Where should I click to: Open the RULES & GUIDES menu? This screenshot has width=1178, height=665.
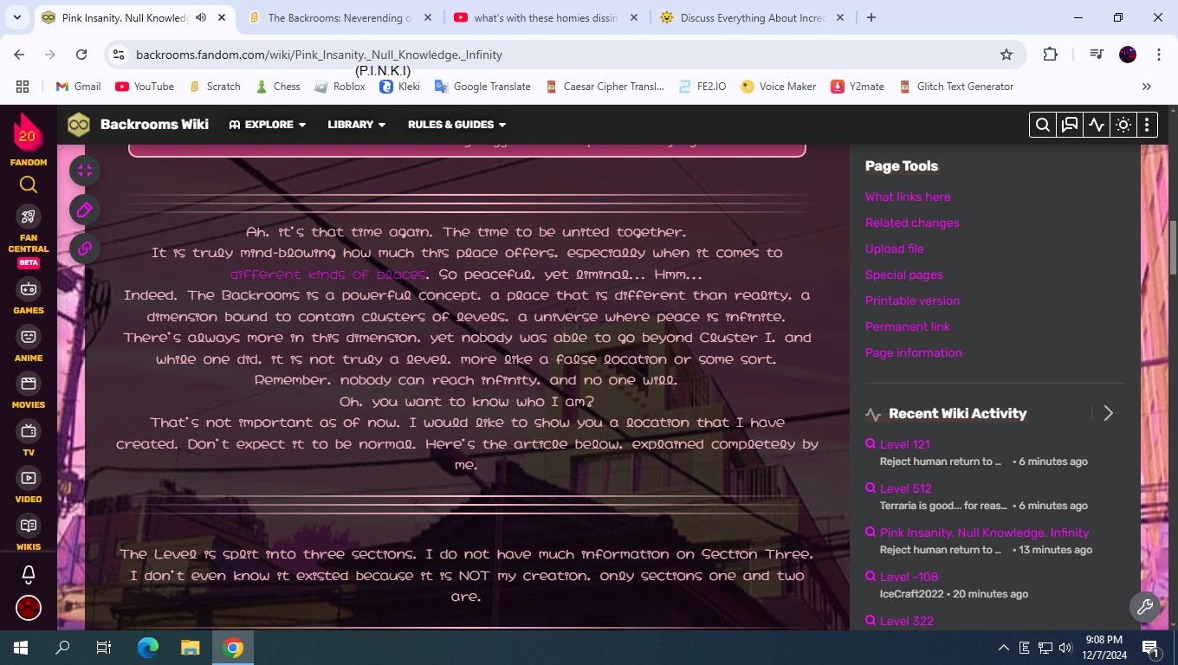click(451, 124)
